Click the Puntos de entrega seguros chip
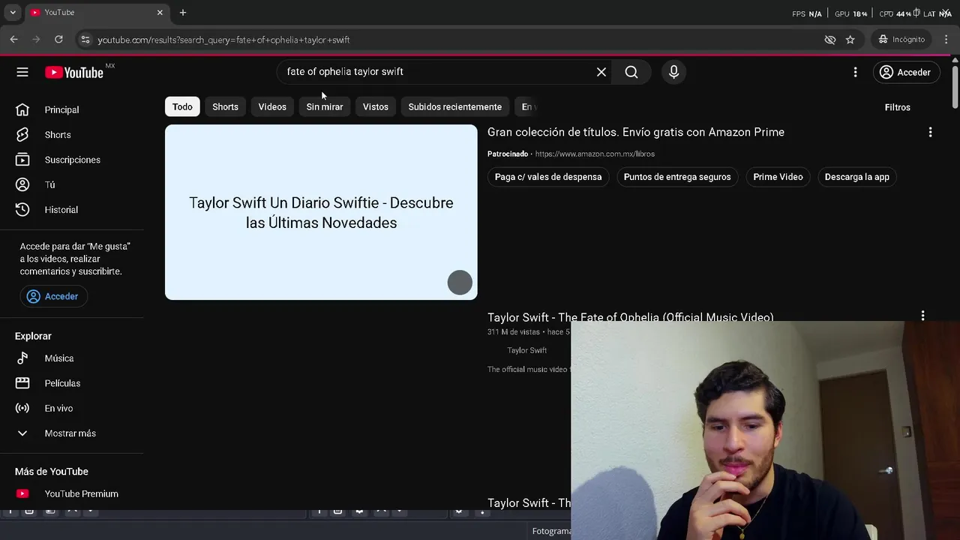Image resolution: width=960 pixels, height=540 pixels. [x=677, y=177]
